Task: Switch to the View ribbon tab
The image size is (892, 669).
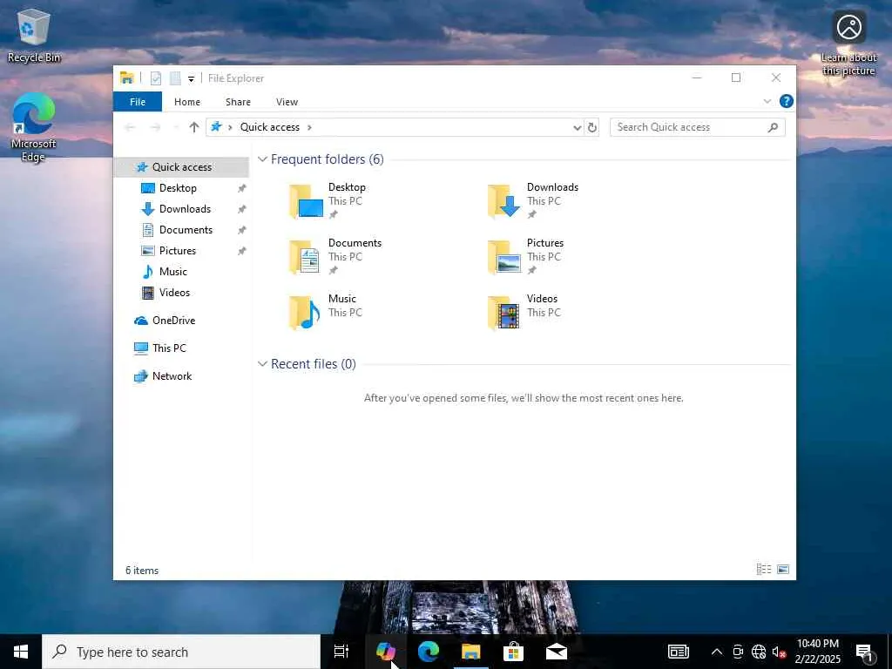Action: click(287, 102)
